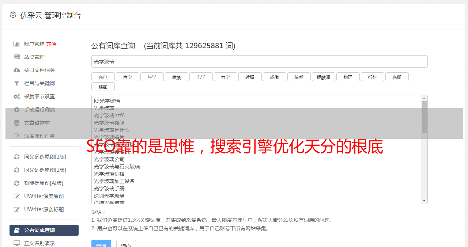Click the results scrollbar up arrow
The height and width of the screenshot is (247, 468).
pos(424,98)
